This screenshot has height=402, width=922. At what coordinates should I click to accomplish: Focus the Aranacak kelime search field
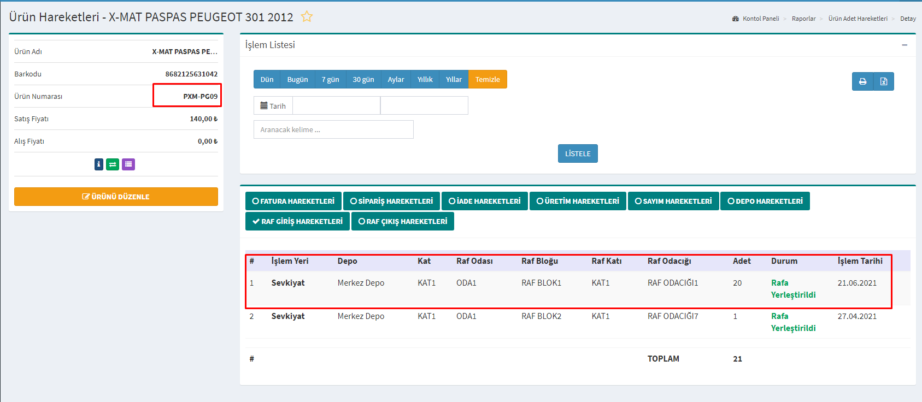pyautogui.click(x=333, y=129)
